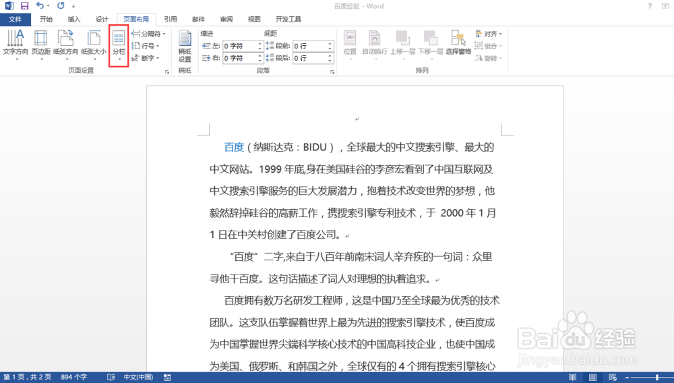Switch to the 开始 tab
This screenshot has width=674, height=383.
tap(46, 20)
